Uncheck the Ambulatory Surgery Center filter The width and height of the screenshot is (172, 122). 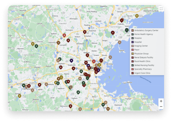pyautogui.click(x=132, y=30)
